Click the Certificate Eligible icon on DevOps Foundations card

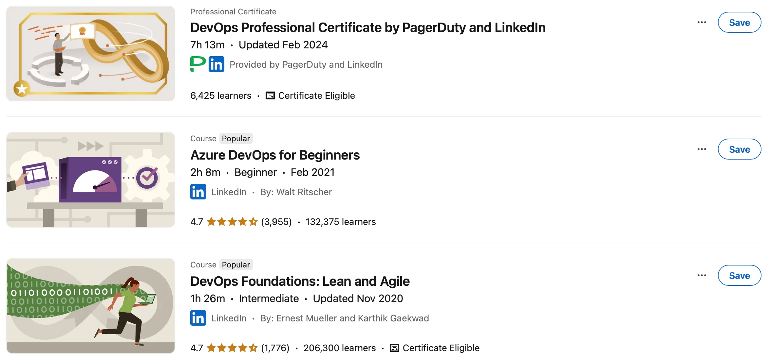click(x=395, y=348)
